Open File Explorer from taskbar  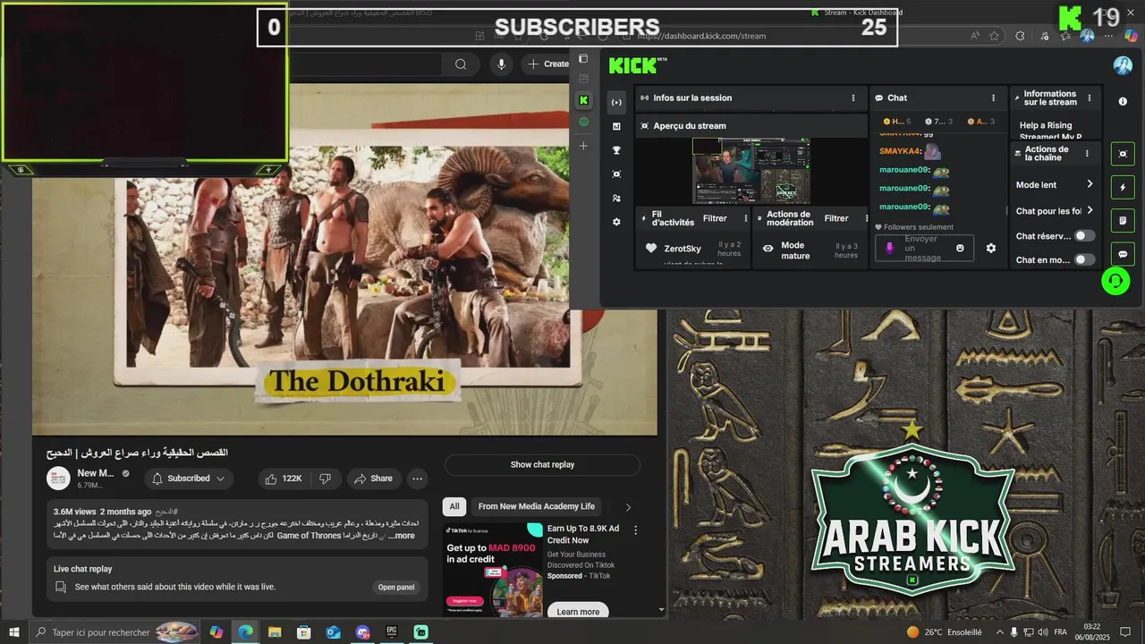pos(275,632)
